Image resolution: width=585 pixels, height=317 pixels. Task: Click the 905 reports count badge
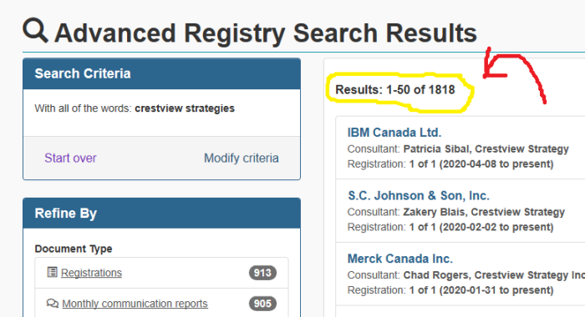(262, 304)
